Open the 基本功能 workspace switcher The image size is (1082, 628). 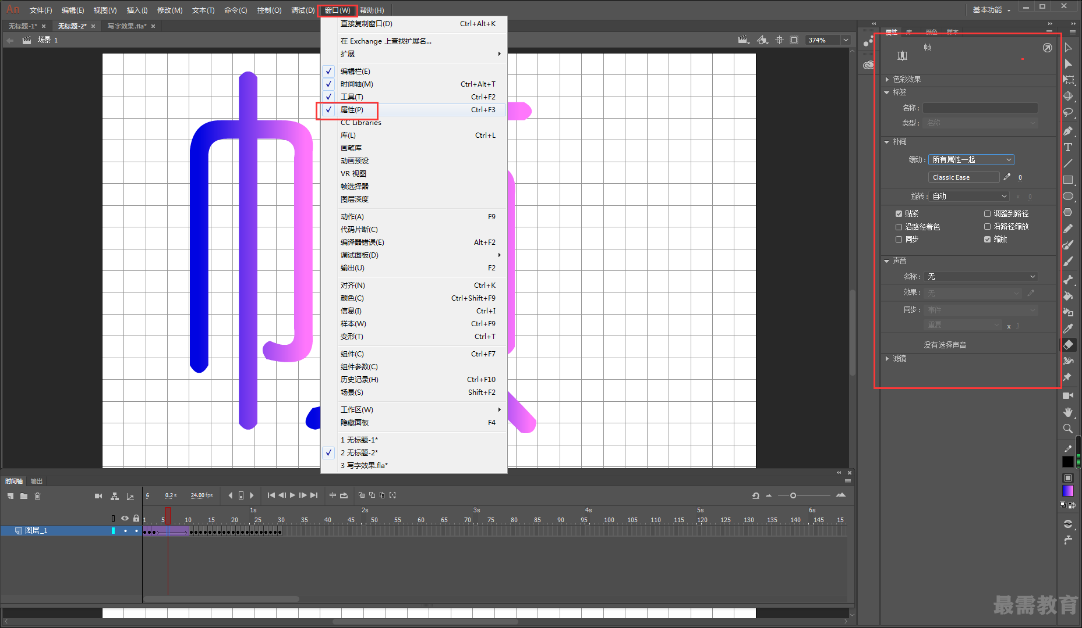[x=992, y=10]
